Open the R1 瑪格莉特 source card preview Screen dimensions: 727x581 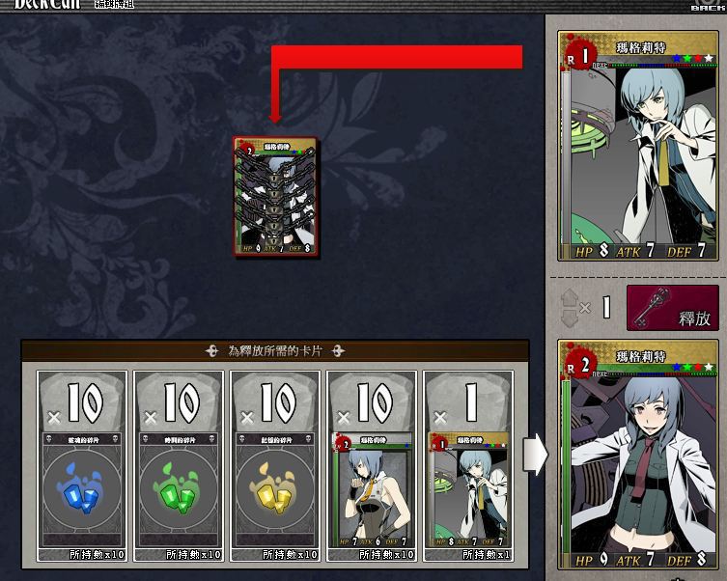point(638,146)
